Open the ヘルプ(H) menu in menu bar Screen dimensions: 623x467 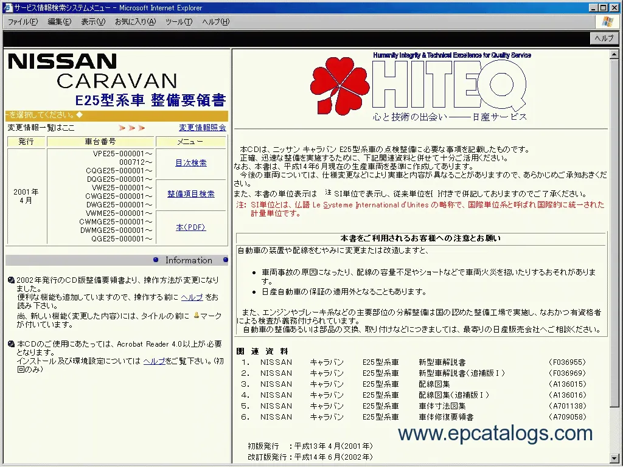point(215,22)
